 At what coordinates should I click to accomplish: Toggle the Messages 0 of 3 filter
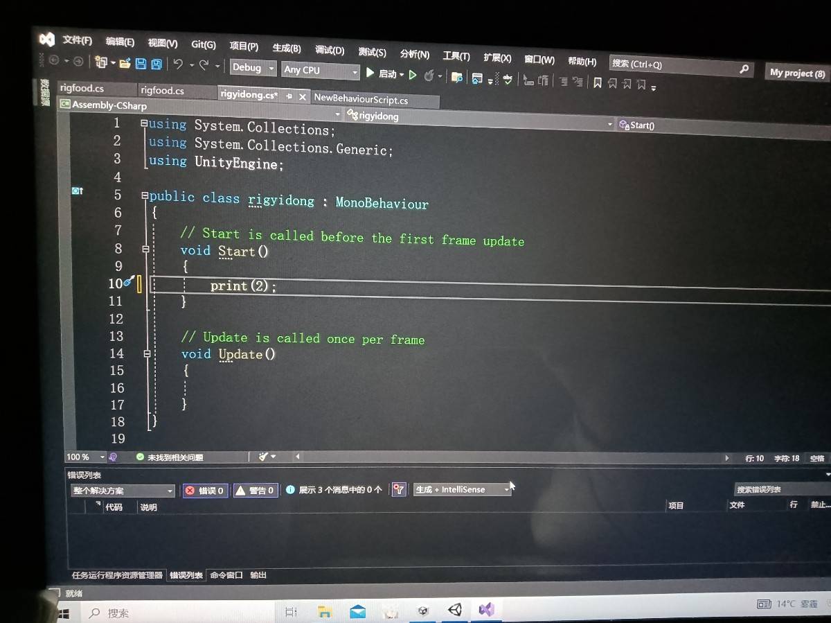click(x=334, y=489)
